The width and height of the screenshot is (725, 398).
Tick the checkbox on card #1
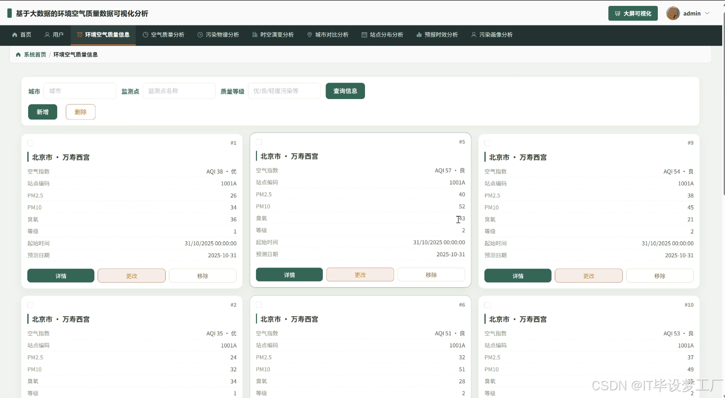[30, 143]
